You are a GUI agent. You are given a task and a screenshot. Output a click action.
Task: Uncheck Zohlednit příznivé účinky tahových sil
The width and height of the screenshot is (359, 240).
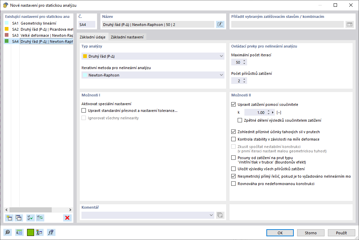pyautogui.click(x=234, y=132)
